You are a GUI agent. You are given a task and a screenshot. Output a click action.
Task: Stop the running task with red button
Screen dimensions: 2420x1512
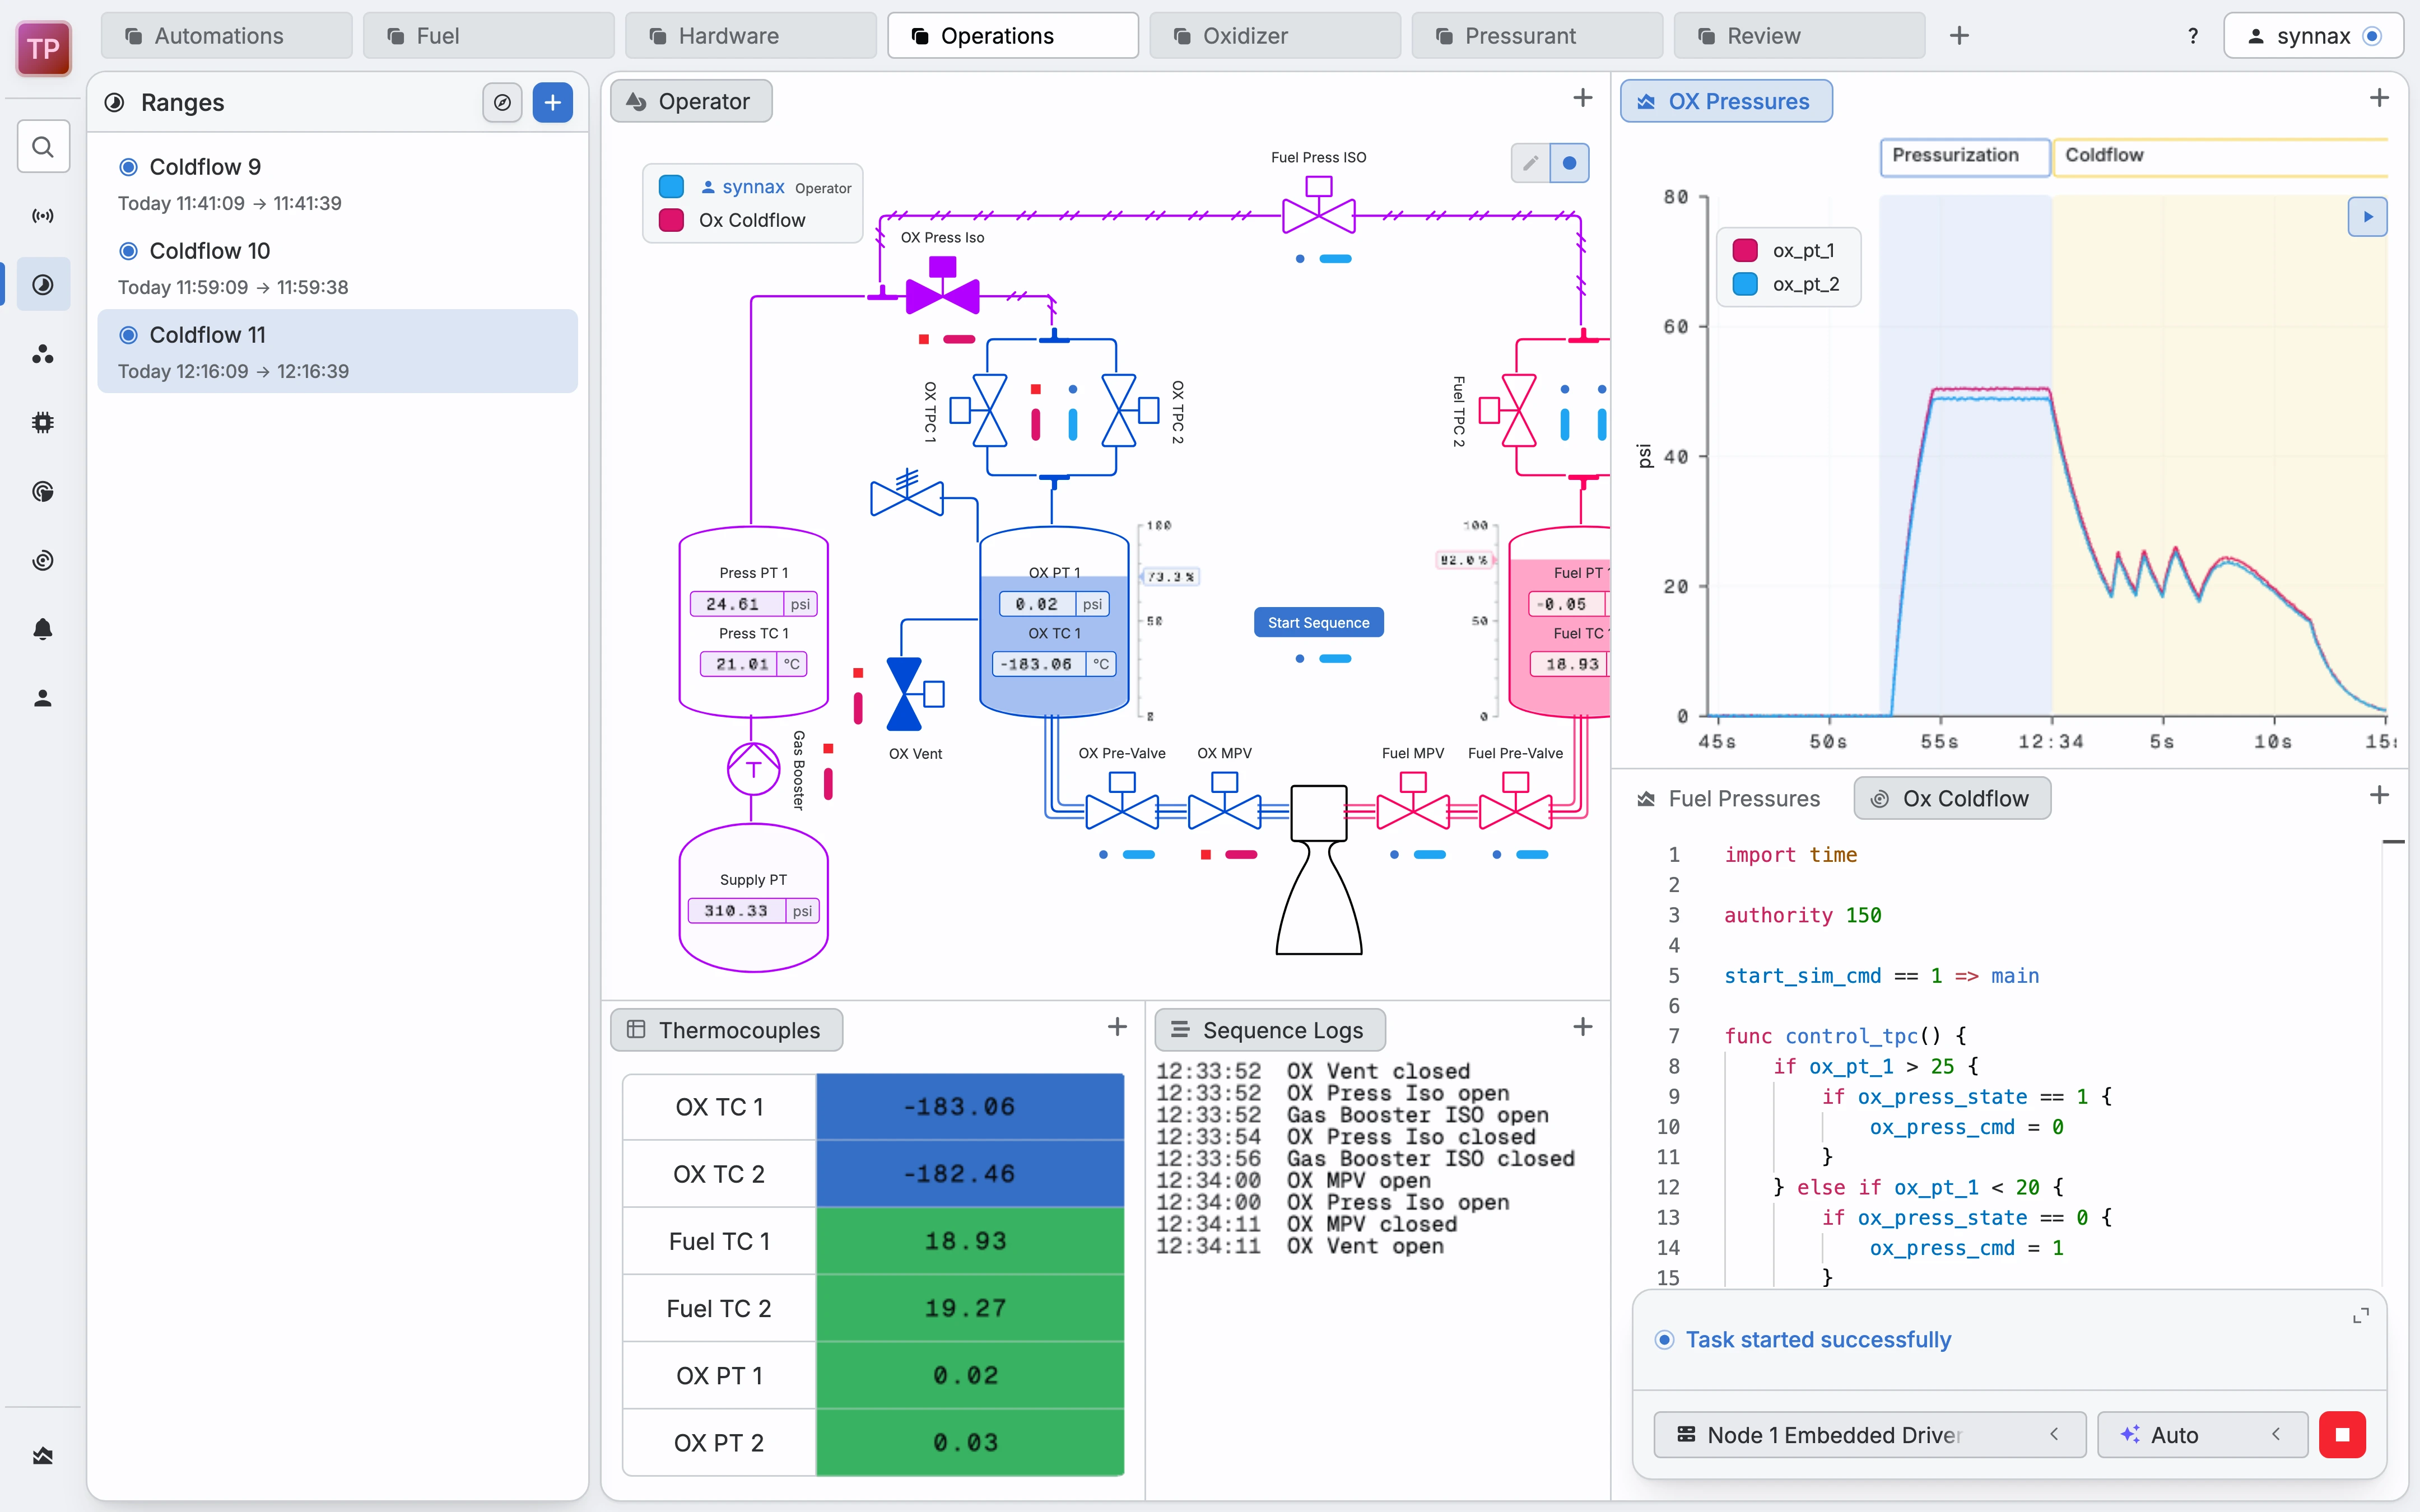click(2342, 1434)
